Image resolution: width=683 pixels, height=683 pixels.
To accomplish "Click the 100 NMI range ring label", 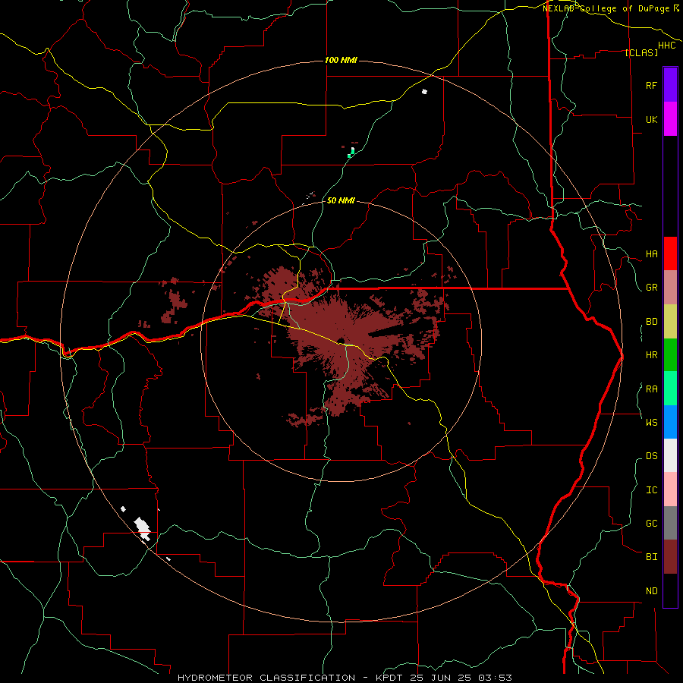I will [x=341, y=60].
